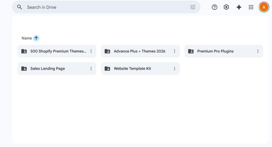Reverse sort direction with the arrow
The height and width of the screenshot is (147, 272).
[x=36, y=38]
